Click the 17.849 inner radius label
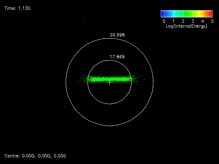 point(117,57)
